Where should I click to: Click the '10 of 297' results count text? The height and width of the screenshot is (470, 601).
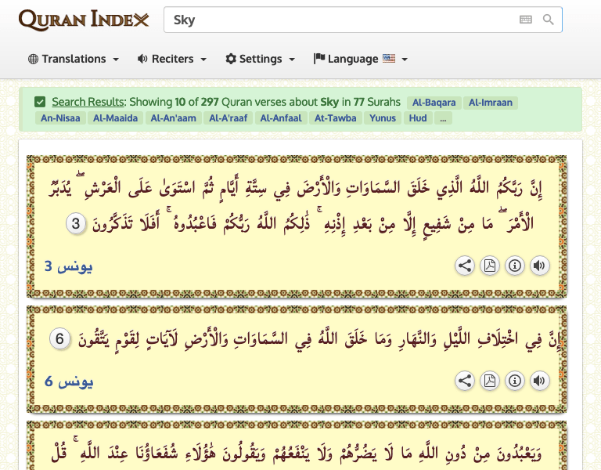[x=196, y=102]
